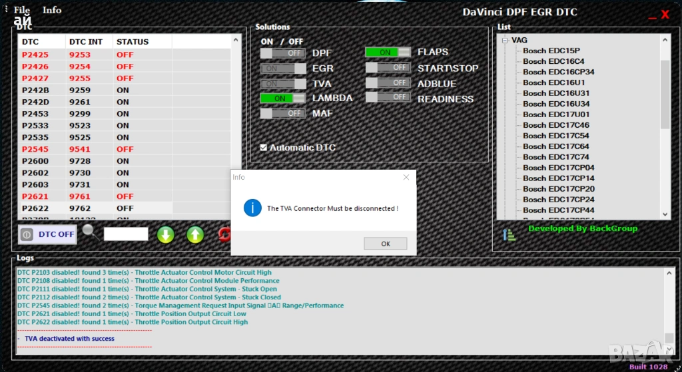
Task: Click the DTC column header
Action: [x=42, y=42]
